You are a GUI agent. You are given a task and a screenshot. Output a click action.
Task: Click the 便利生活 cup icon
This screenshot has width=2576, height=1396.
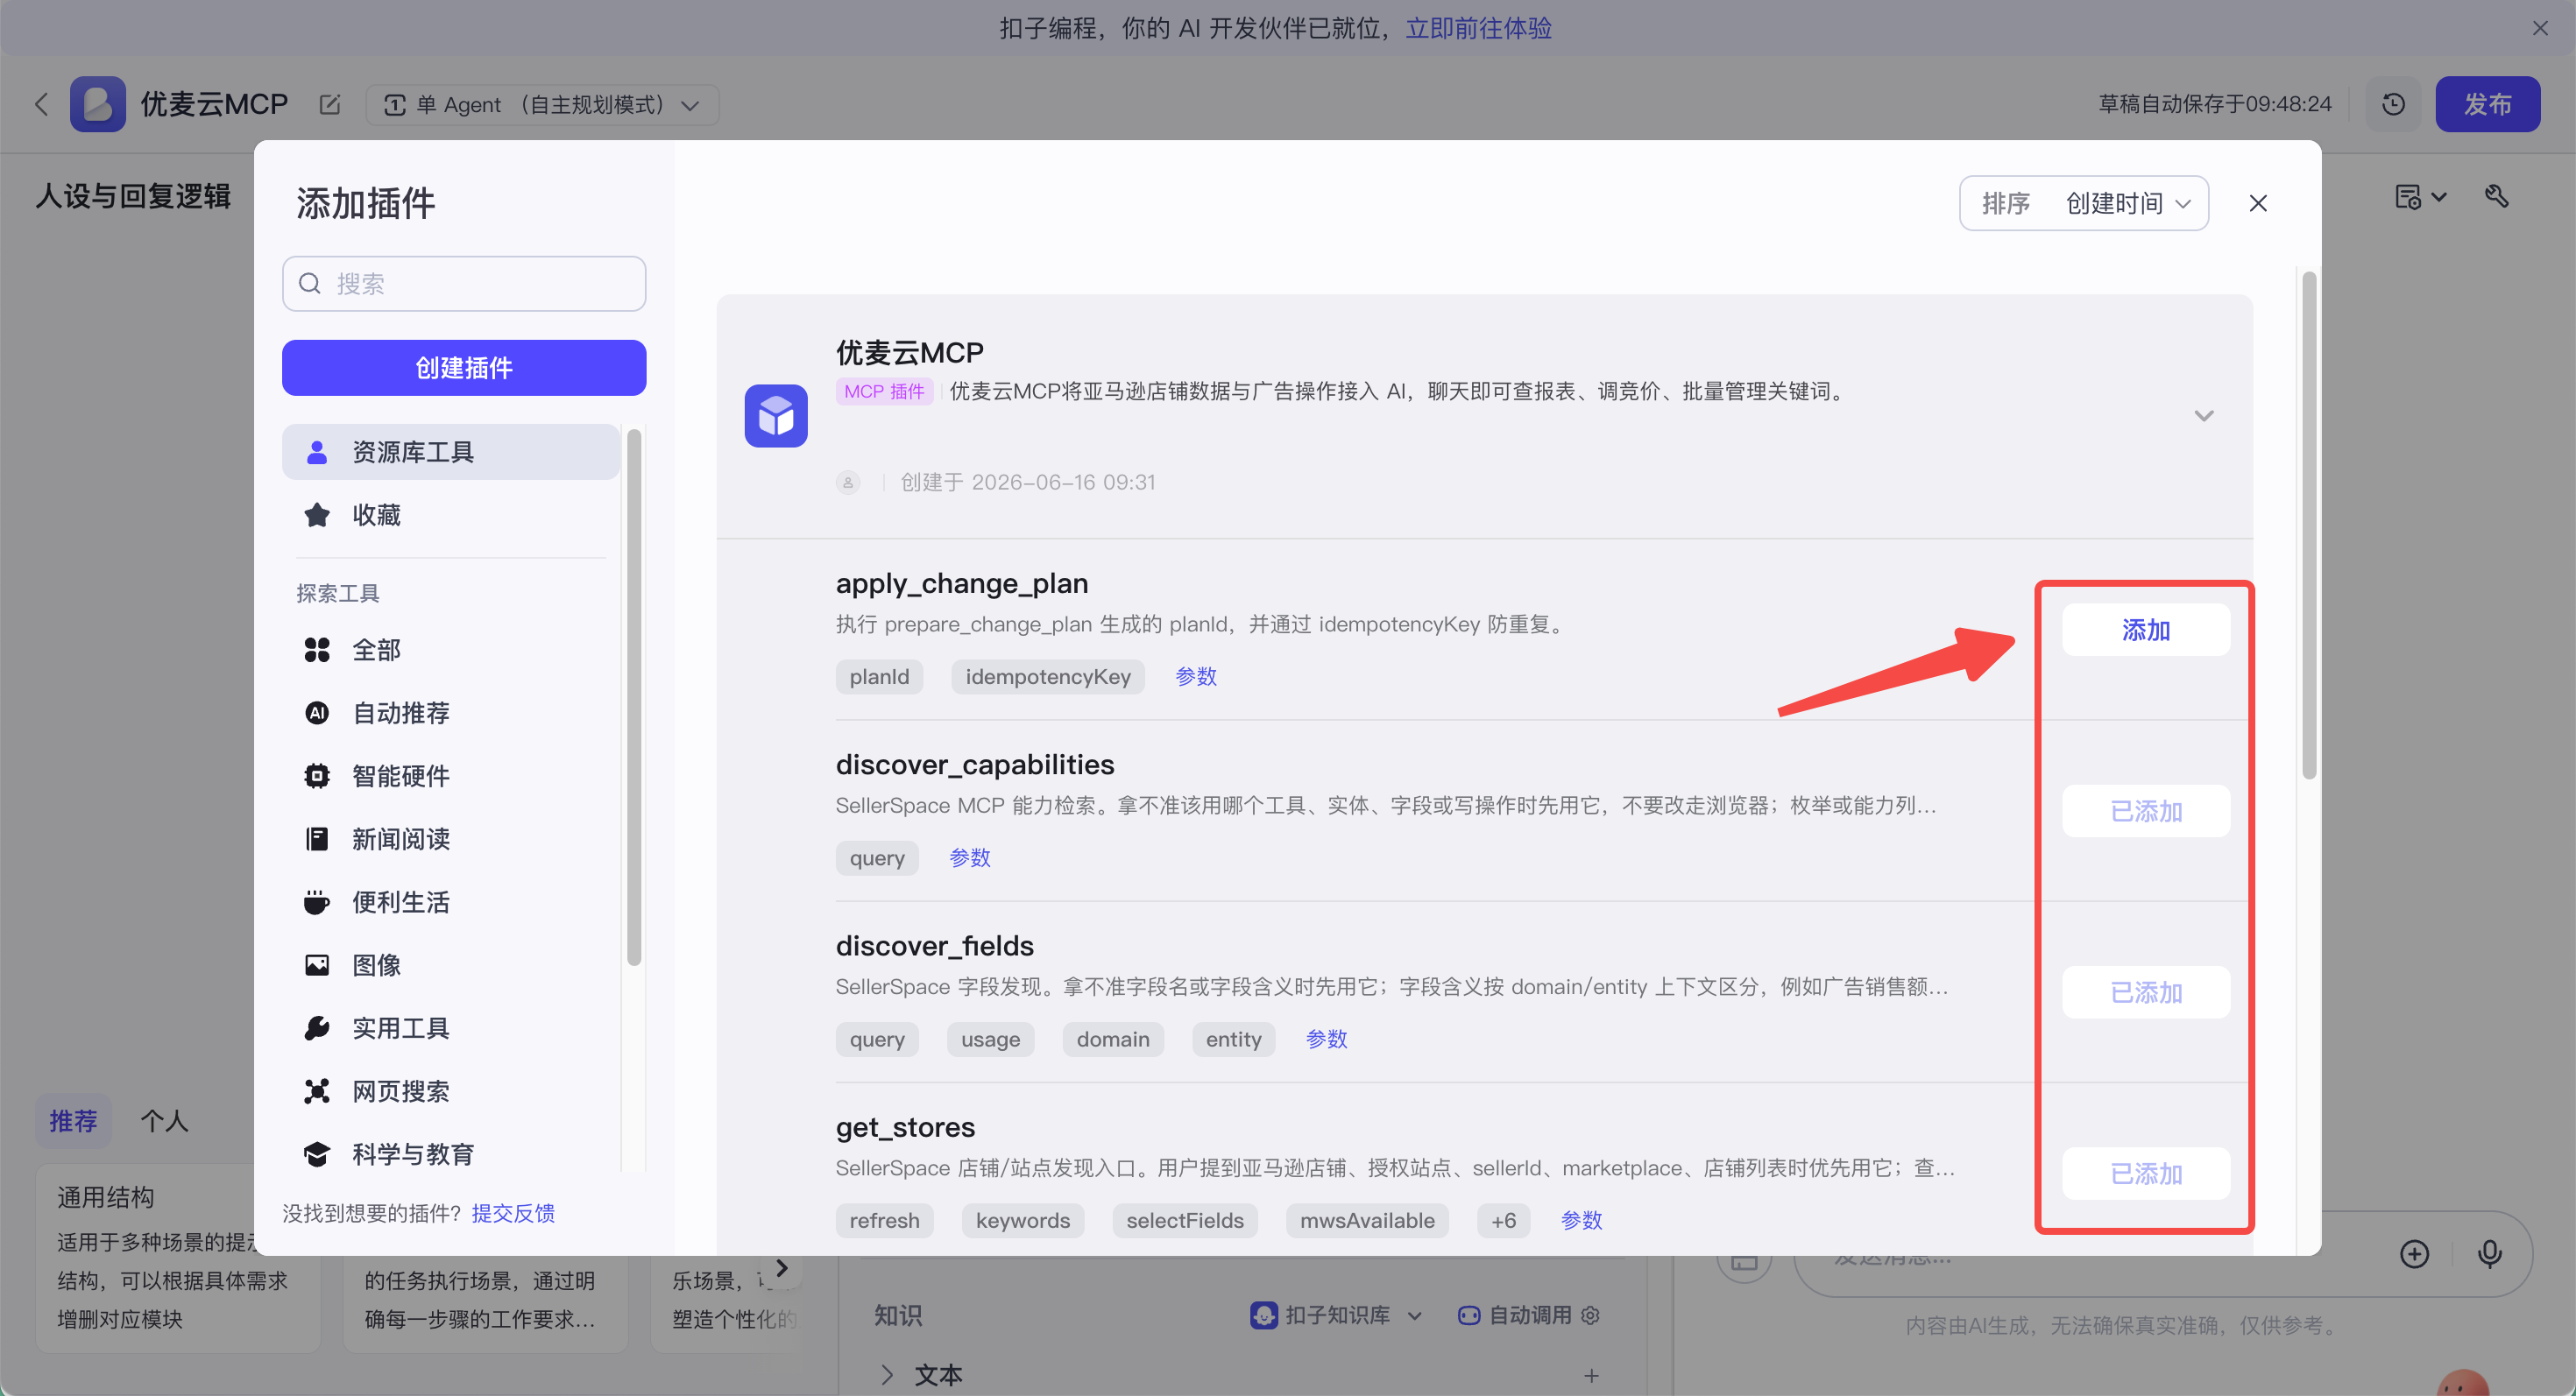pyautogui.click(x=317, y=902)
